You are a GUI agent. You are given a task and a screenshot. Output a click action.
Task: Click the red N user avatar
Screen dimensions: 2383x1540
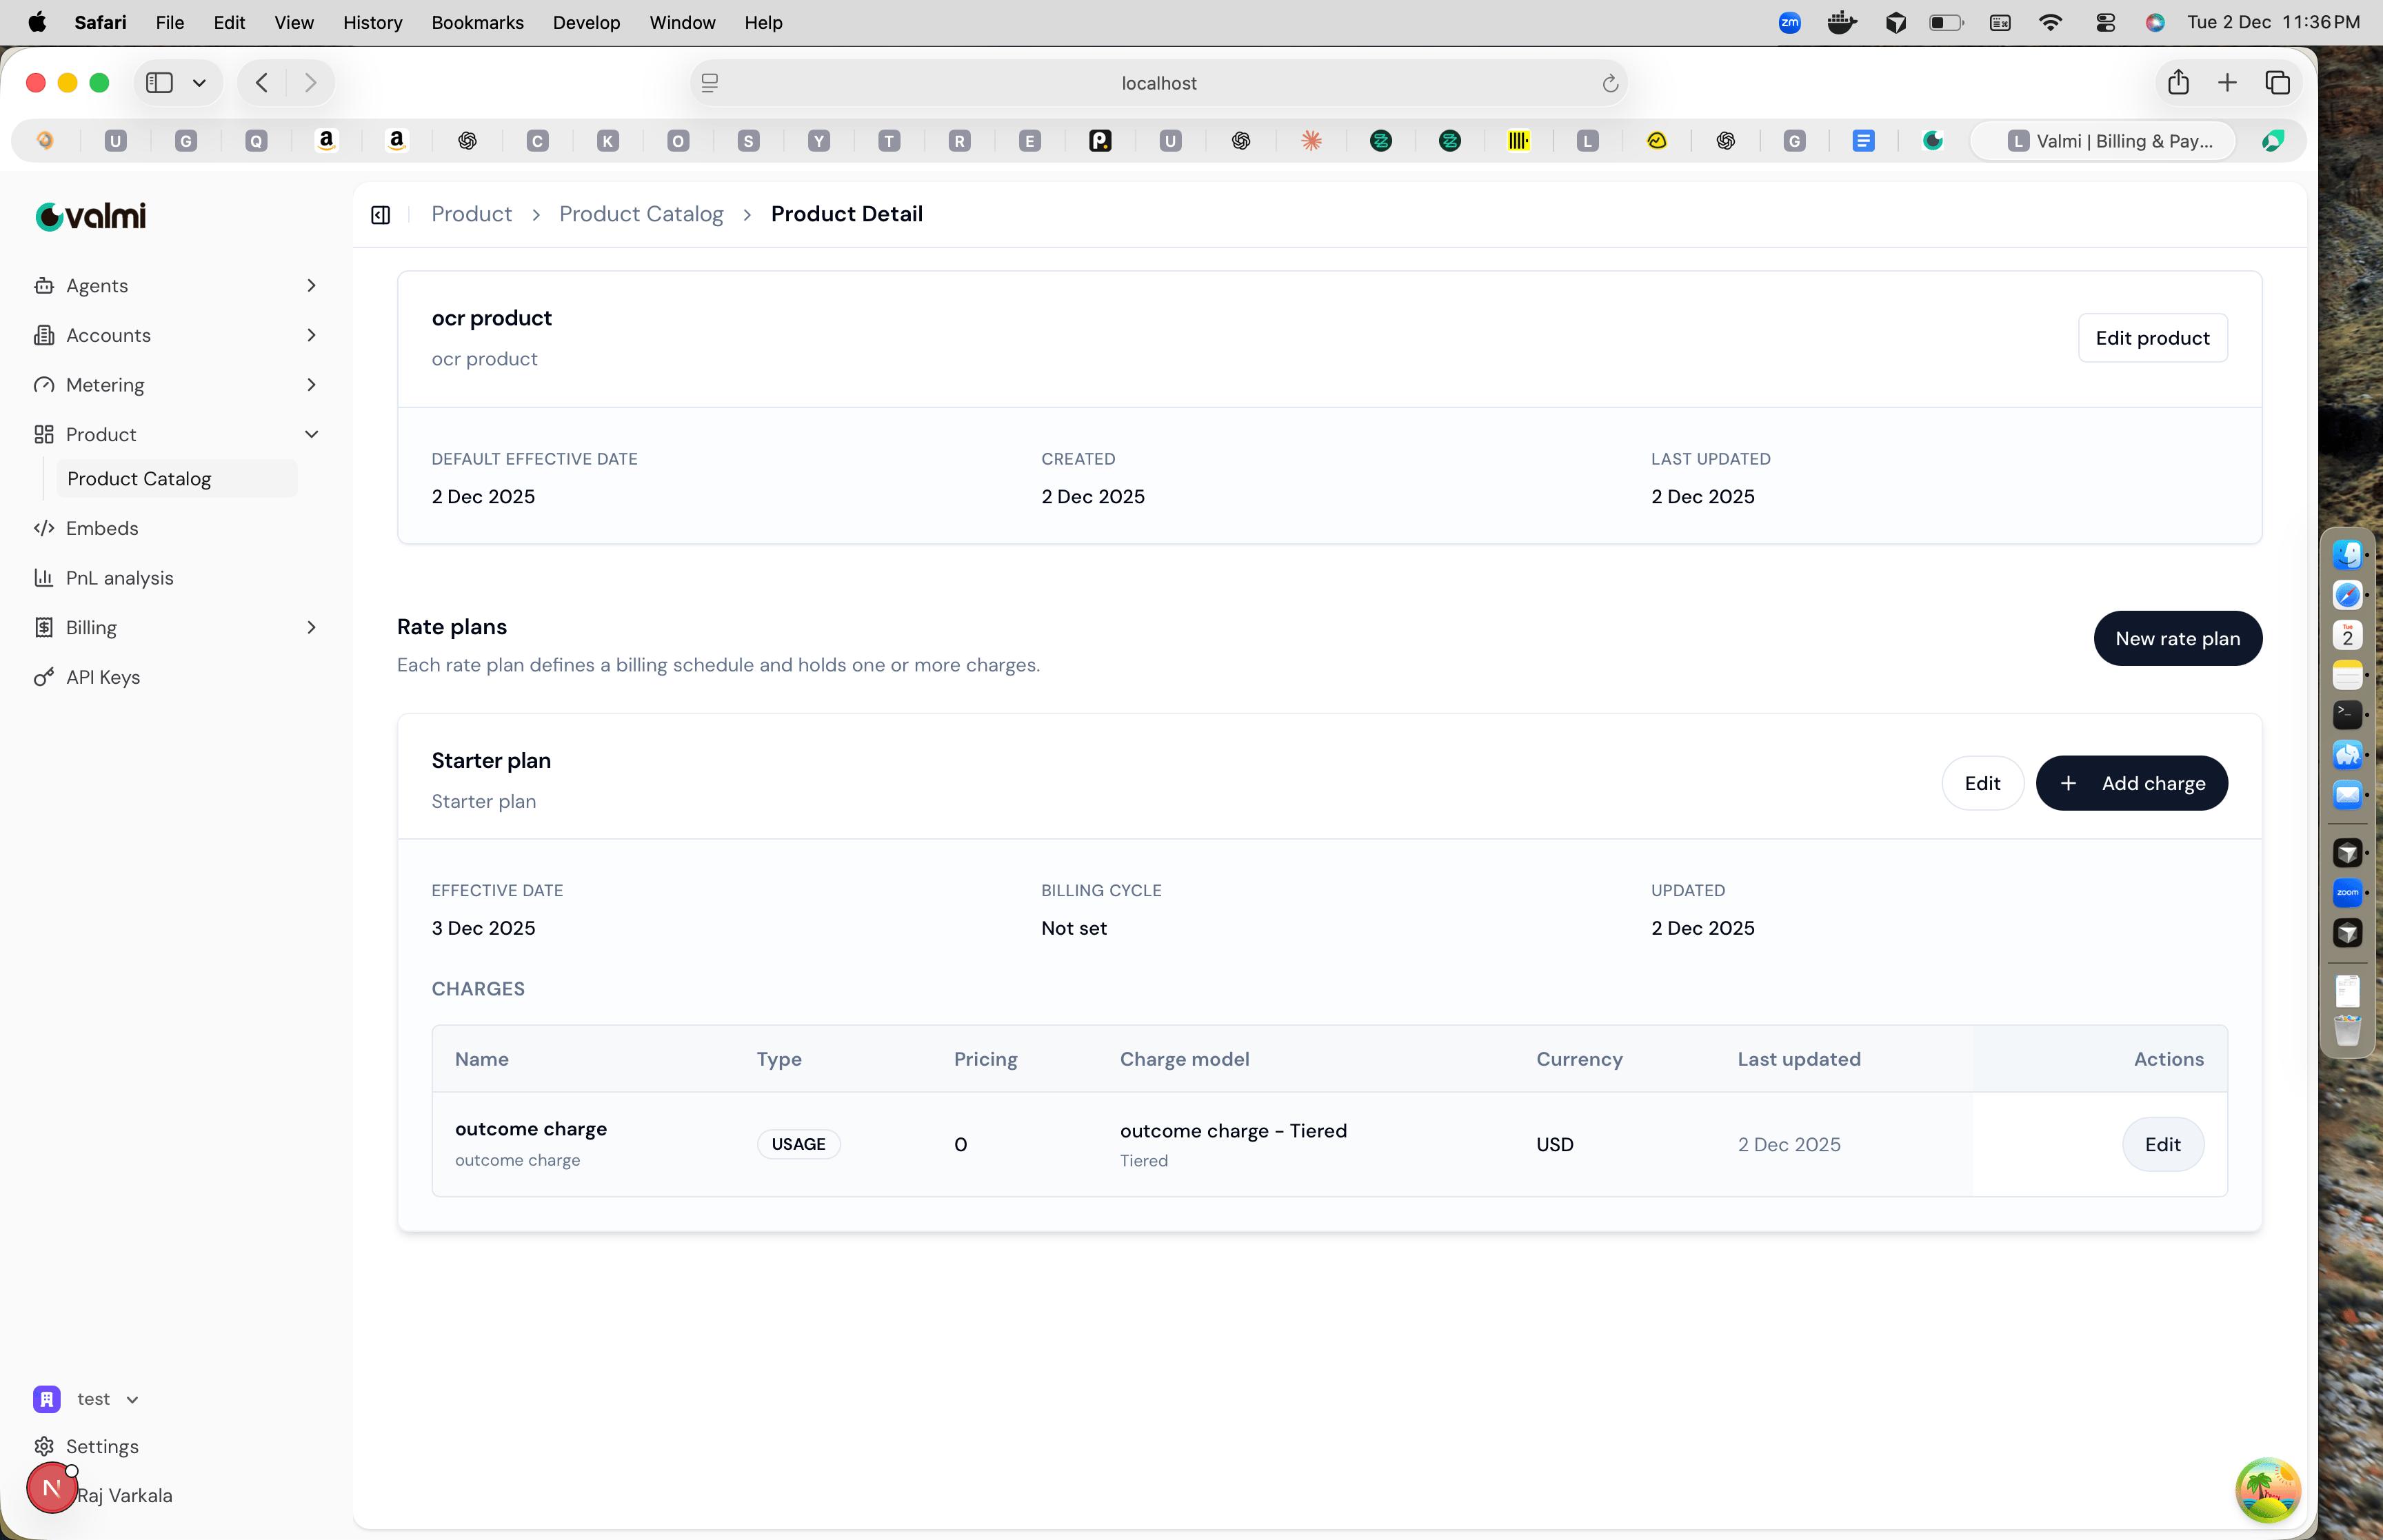(x=52, y=1489)
